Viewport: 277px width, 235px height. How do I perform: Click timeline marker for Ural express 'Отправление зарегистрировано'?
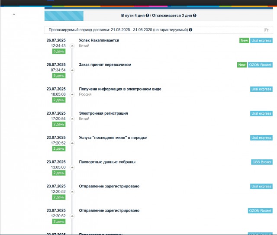72,192
